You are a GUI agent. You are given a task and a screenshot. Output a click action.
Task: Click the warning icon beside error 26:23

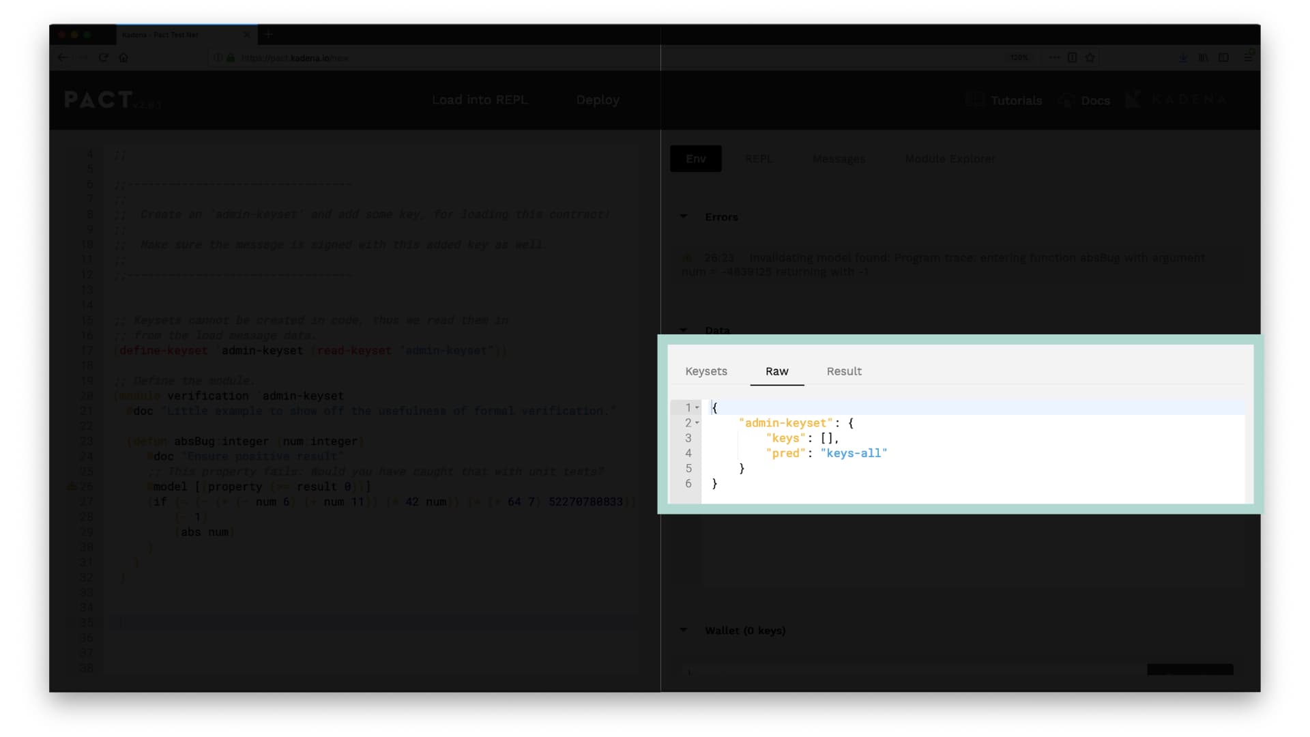pos(687,258)
